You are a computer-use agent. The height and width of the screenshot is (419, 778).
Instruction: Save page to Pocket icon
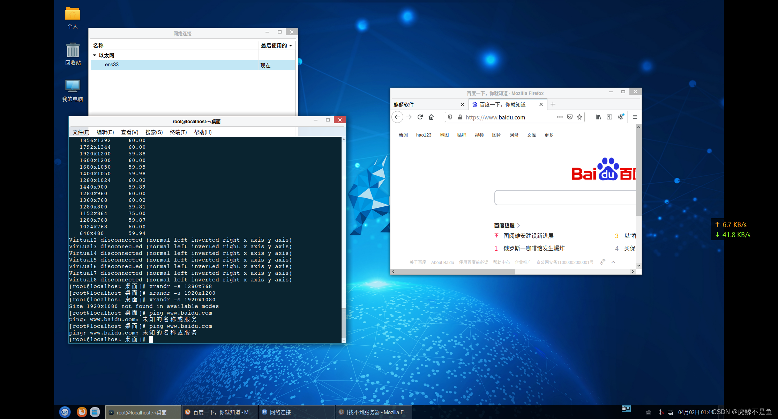(x=570, y=117)
